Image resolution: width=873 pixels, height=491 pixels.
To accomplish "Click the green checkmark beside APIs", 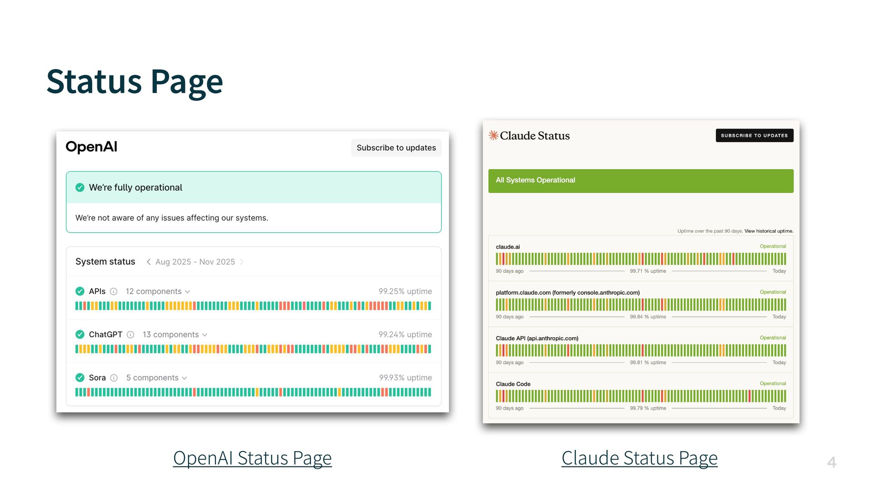I will (80, 291).
